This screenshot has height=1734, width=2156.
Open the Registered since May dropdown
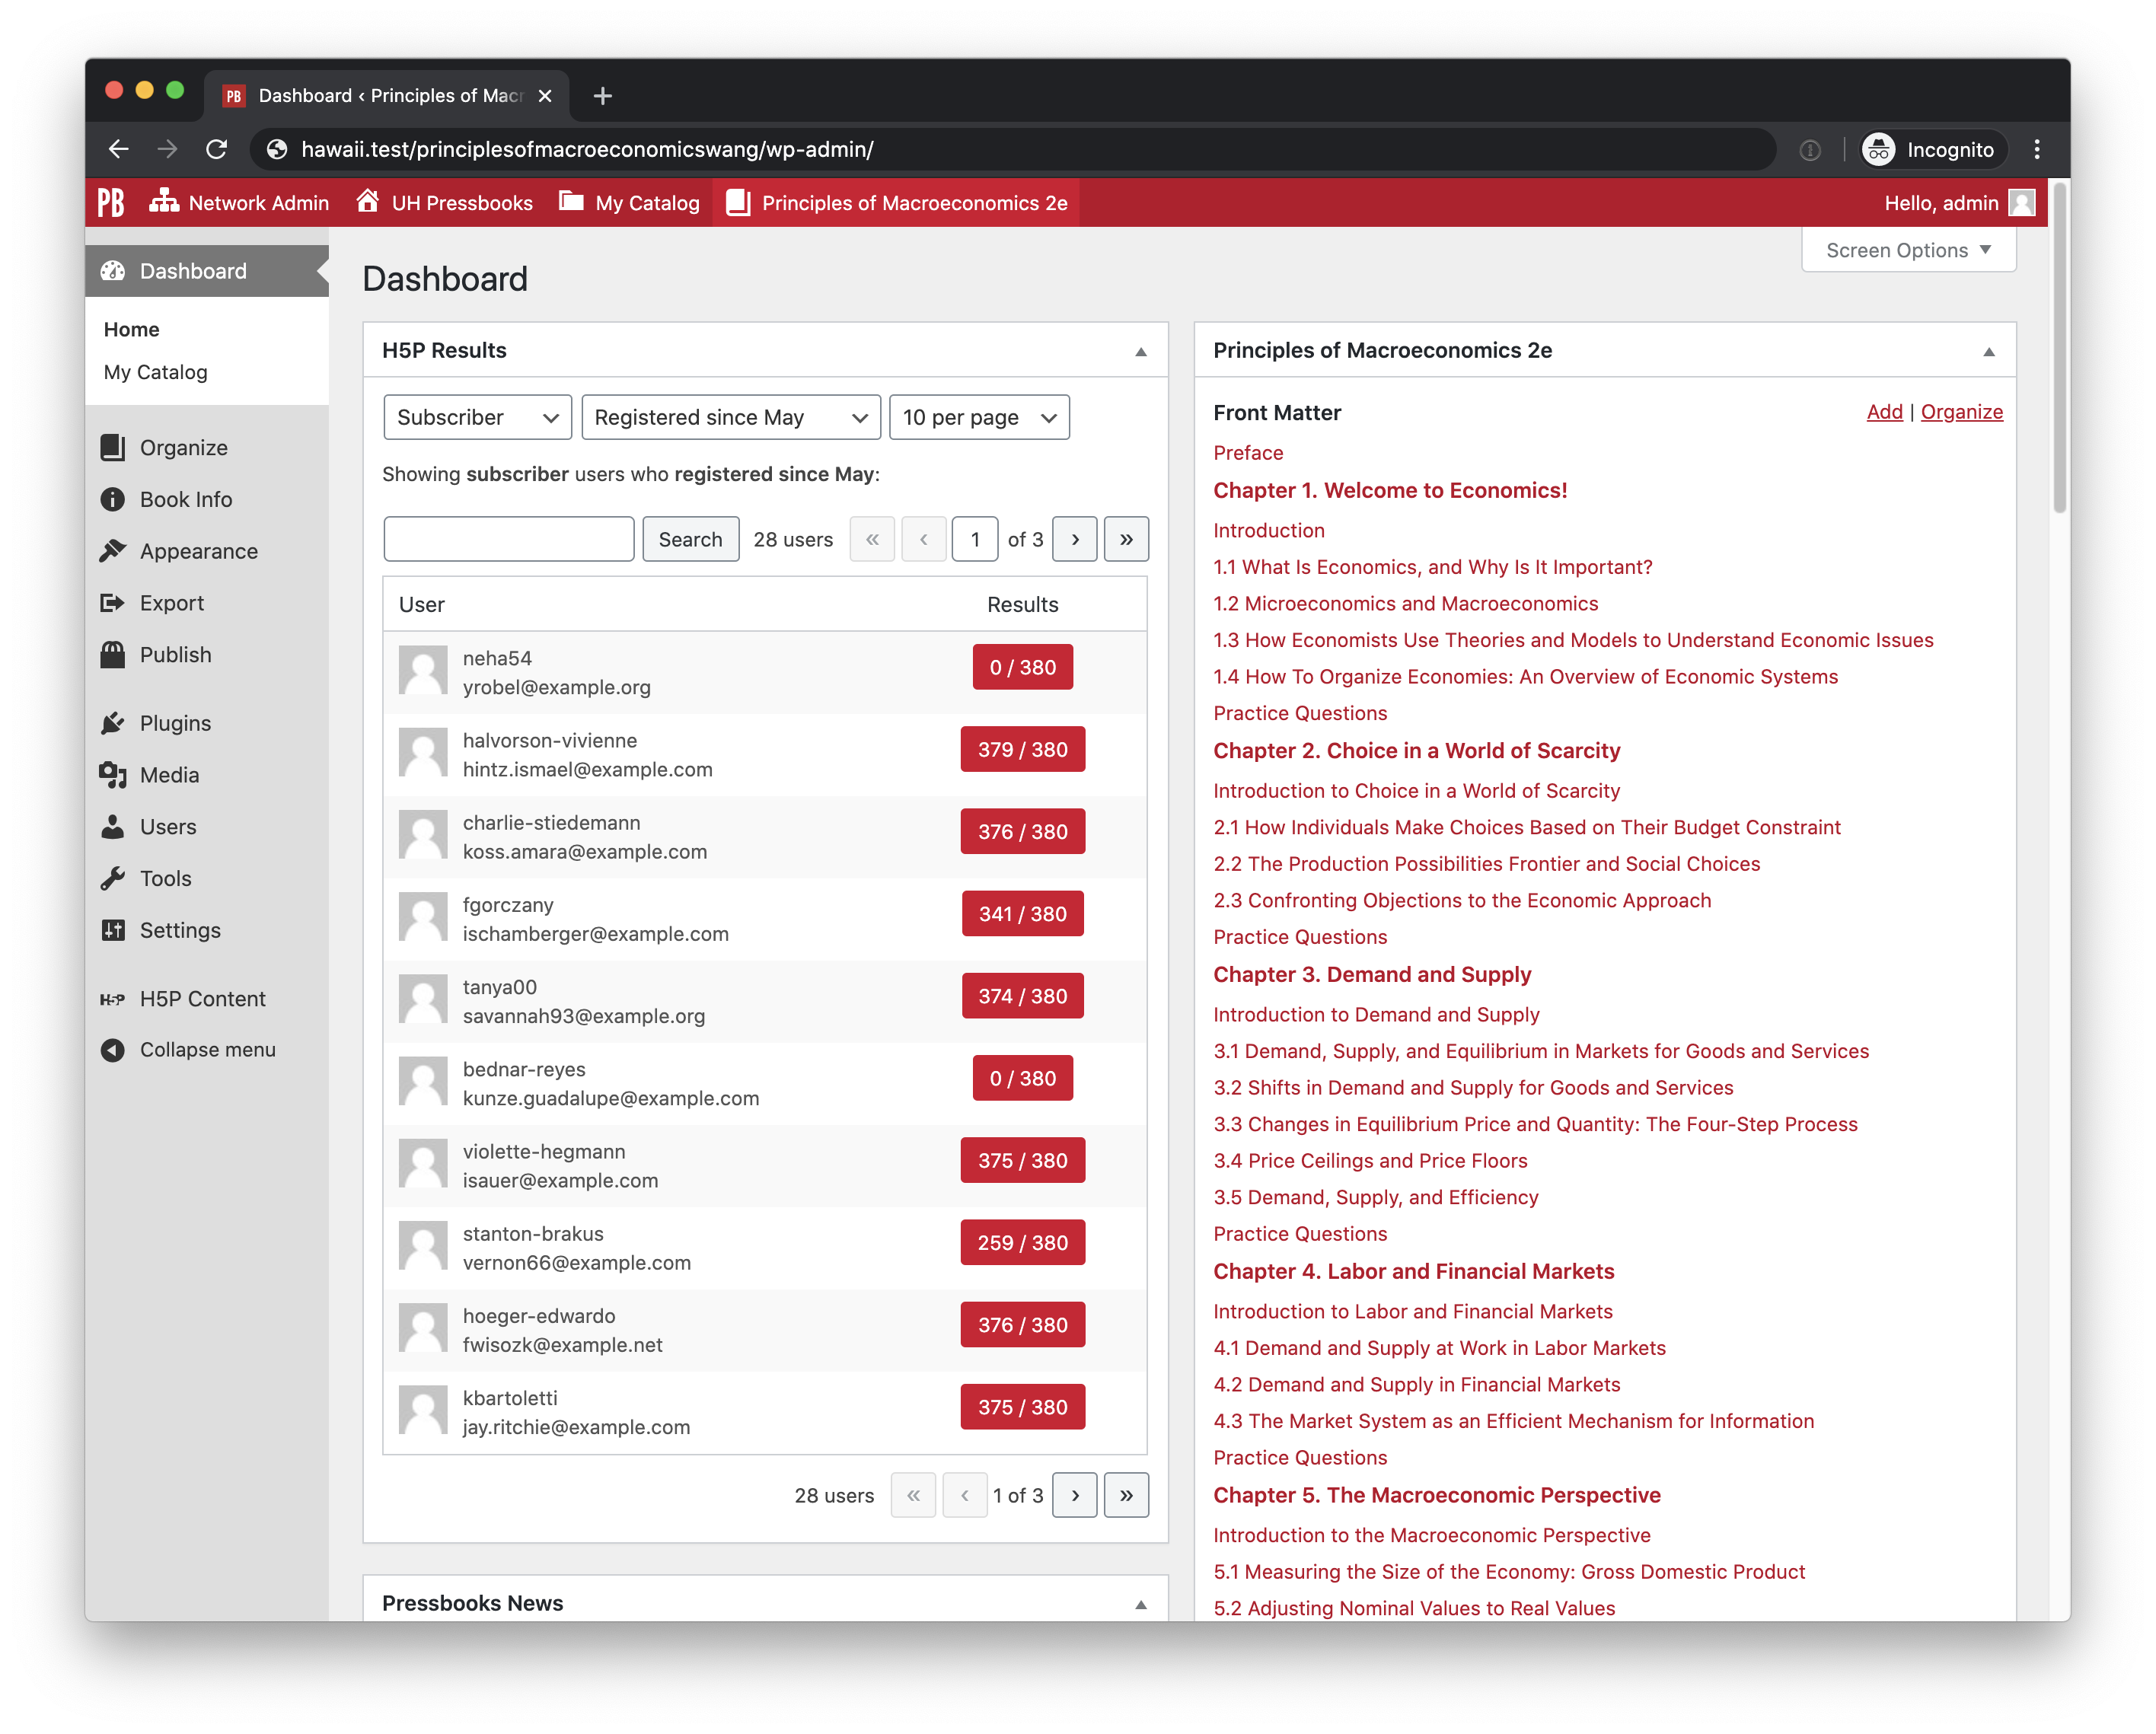[731, 417]
